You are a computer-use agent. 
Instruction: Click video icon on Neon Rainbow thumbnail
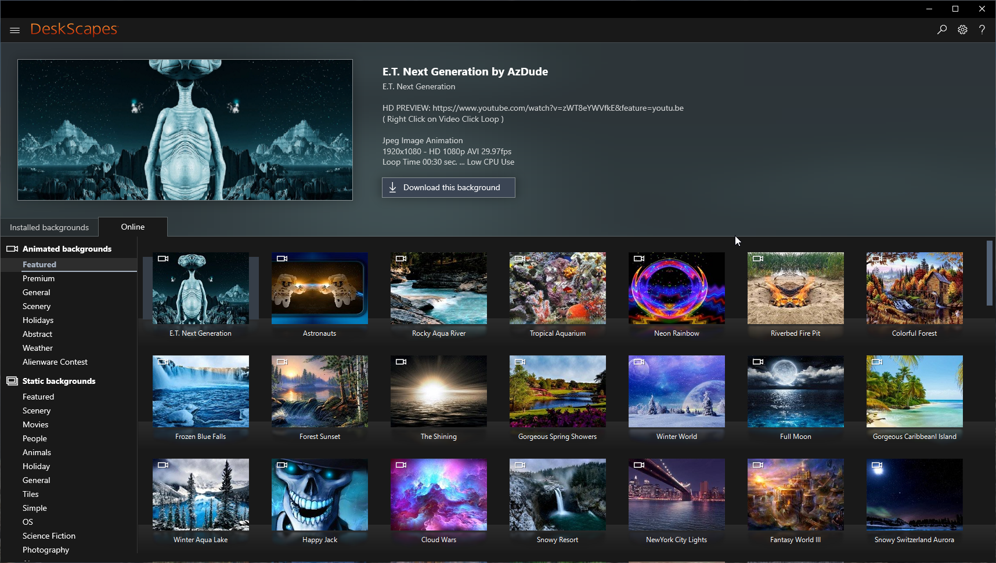click(x=639, y=259)
